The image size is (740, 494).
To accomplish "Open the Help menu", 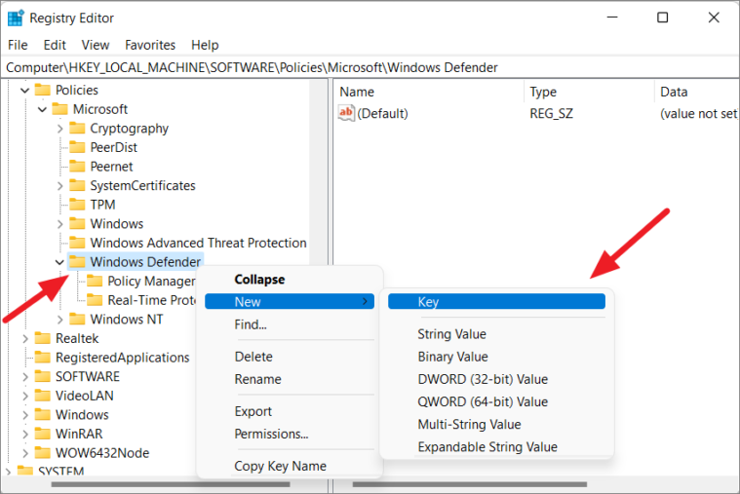I will (x=205, y=45).
